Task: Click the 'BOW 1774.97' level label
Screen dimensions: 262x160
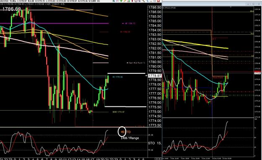Action: point(119,112)
